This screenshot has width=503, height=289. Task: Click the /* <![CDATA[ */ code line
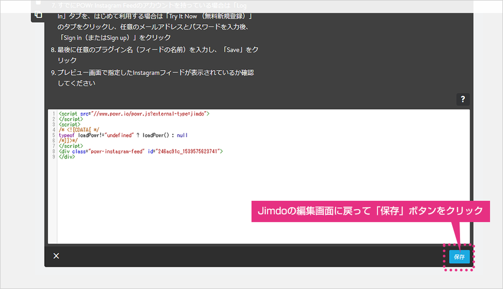coord(79,130)
